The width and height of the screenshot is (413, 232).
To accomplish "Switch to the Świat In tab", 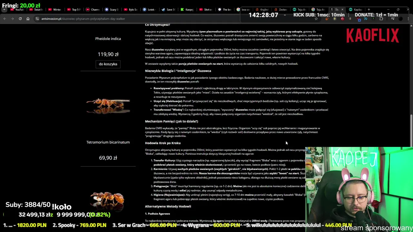I will tap(35, 10).
